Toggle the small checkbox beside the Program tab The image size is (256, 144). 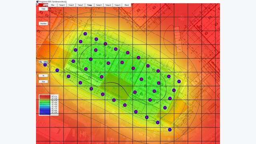click(37, 4)
